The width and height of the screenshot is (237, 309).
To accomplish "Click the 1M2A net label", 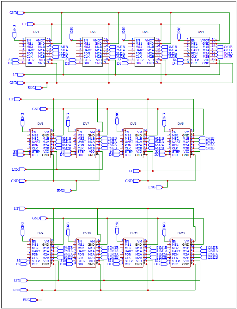I will pos(64,54).
